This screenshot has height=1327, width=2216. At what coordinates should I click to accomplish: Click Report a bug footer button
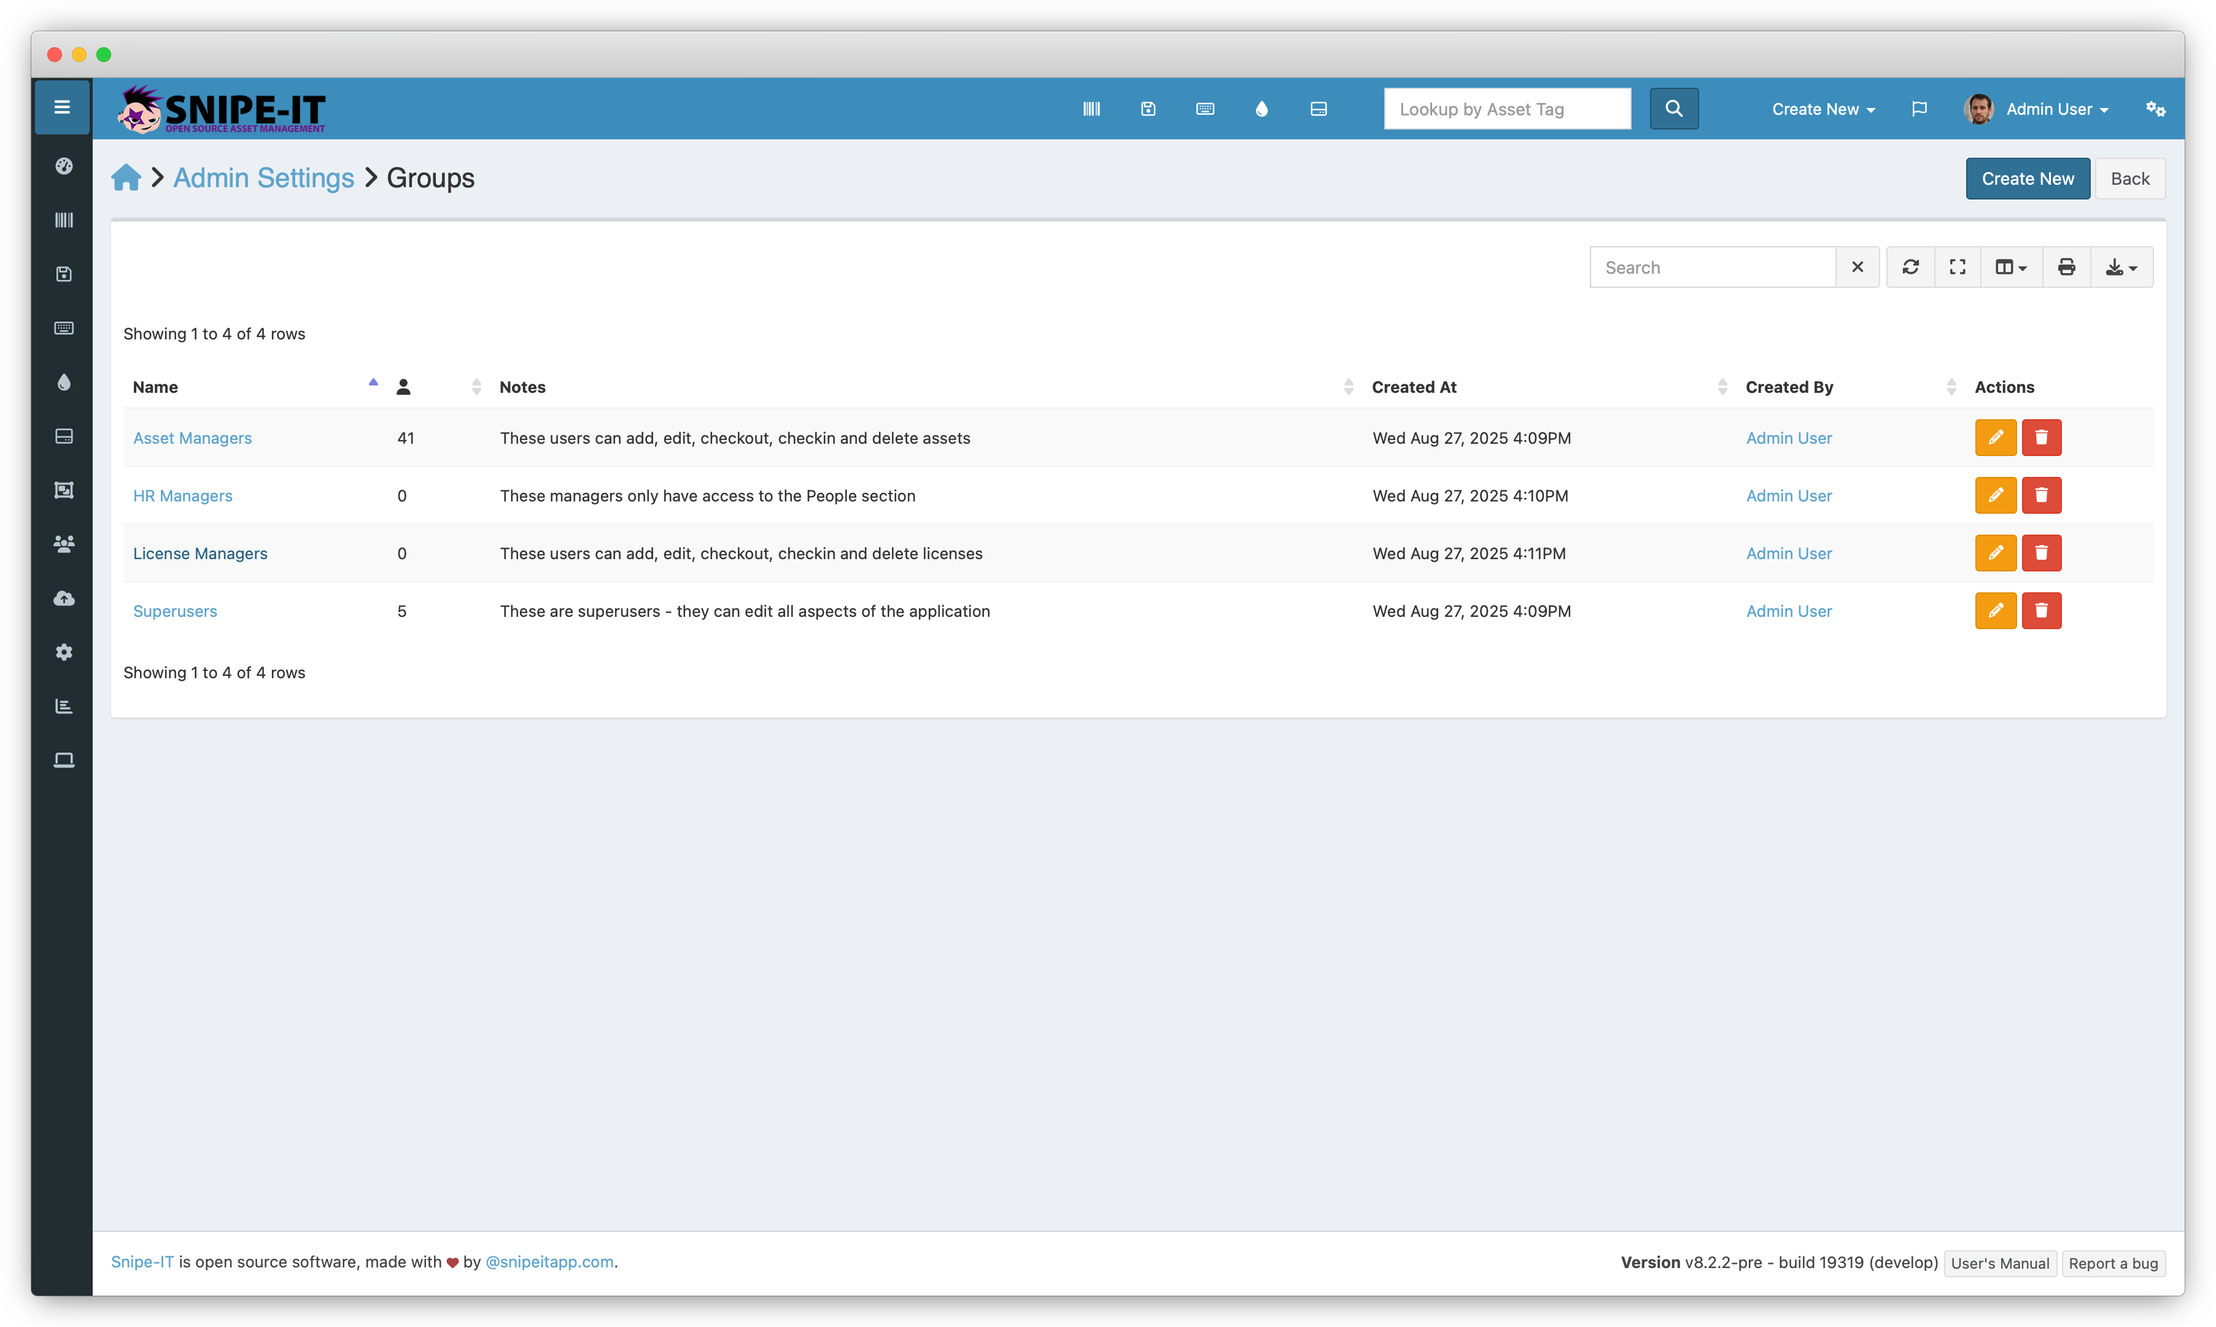point(2113,1263)
